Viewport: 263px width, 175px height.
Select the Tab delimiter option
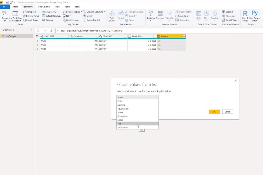point(137,124)
